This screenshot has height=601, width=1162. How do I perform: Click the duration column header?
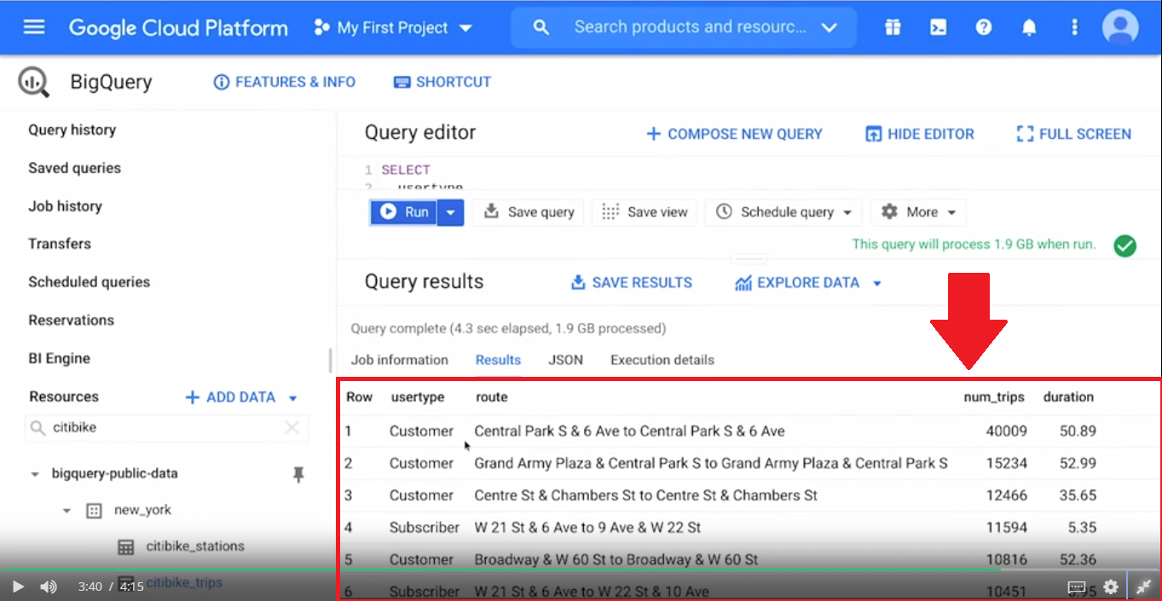coord(1068,397)
